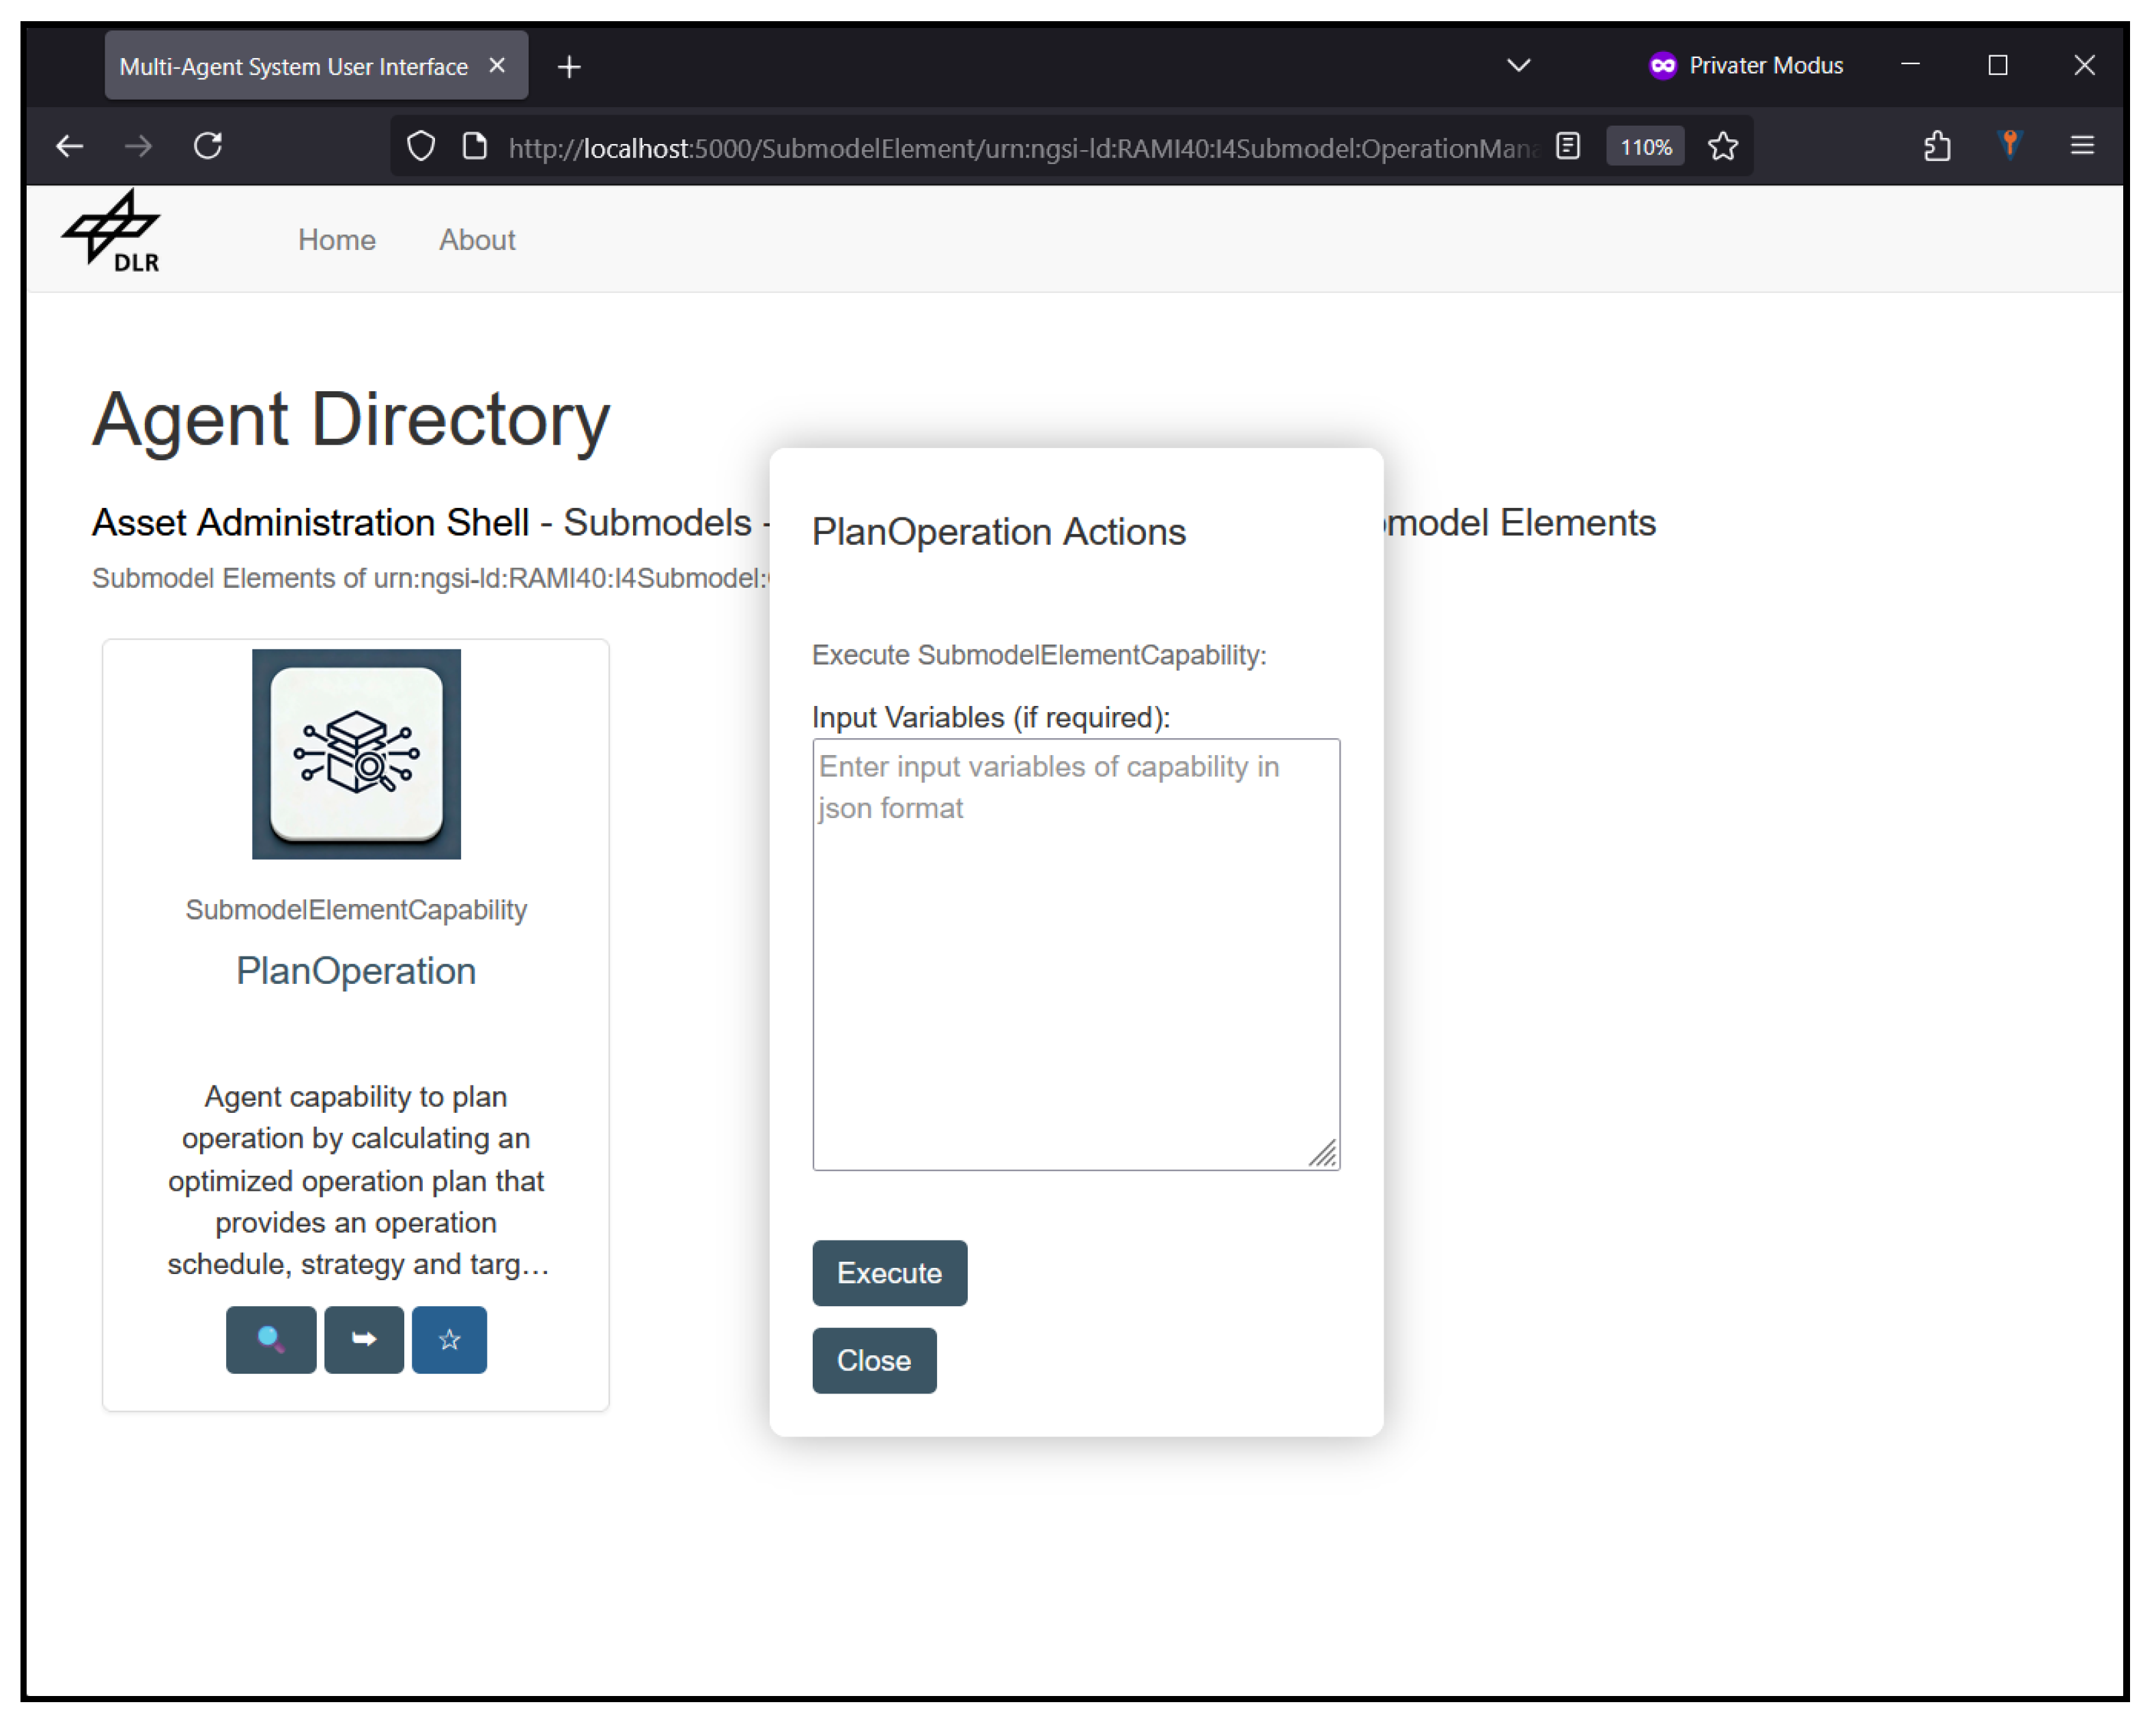Click the DLR logo

(112, 232)
